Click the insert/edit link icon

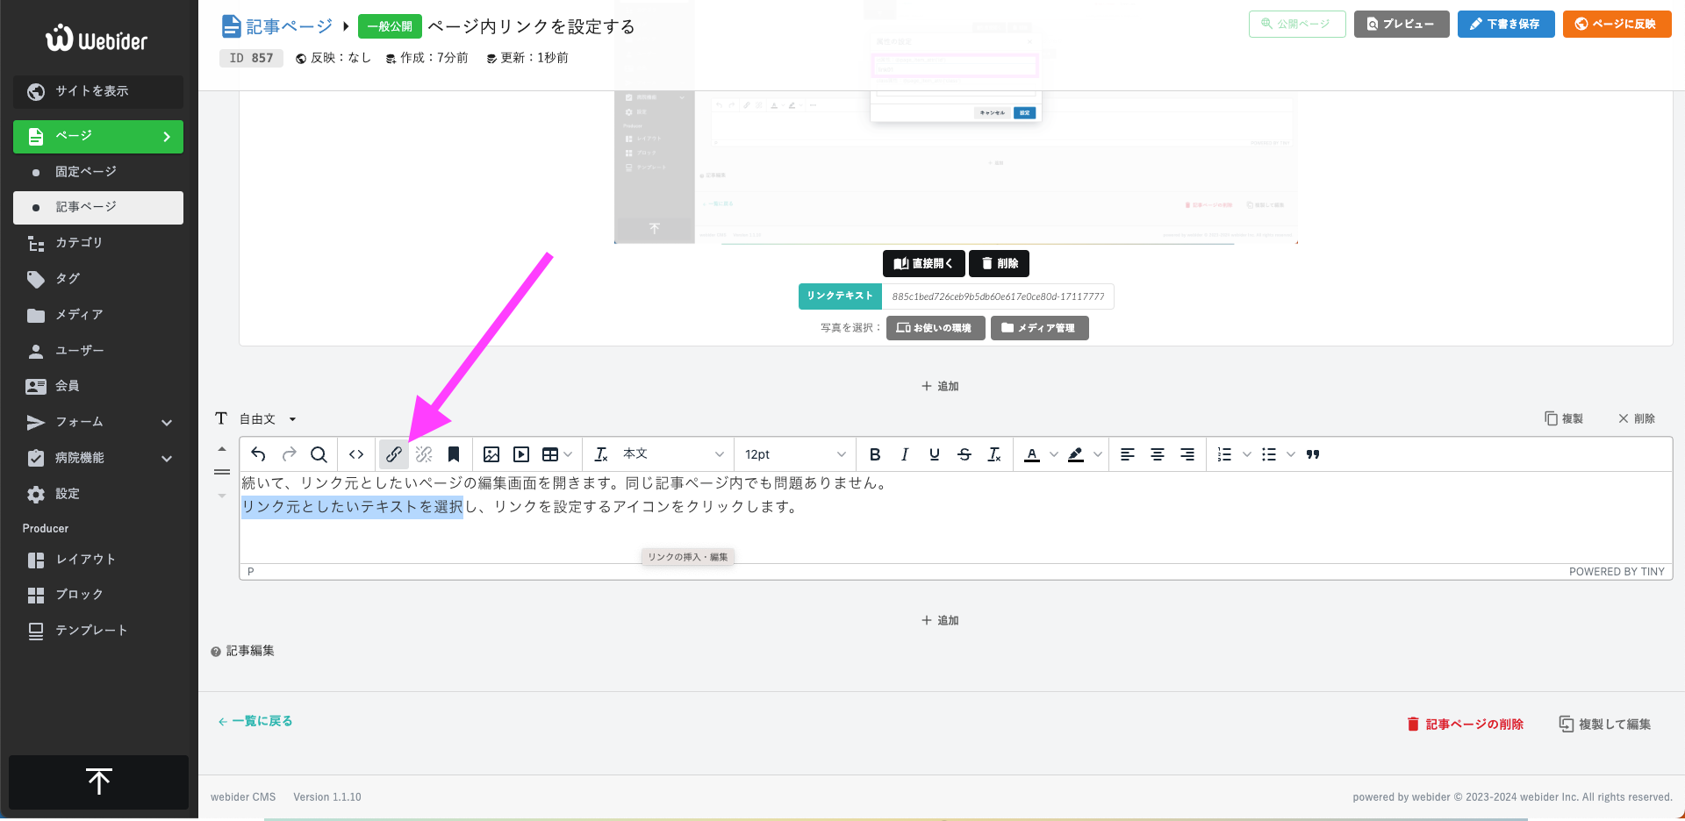click(394, 454)
